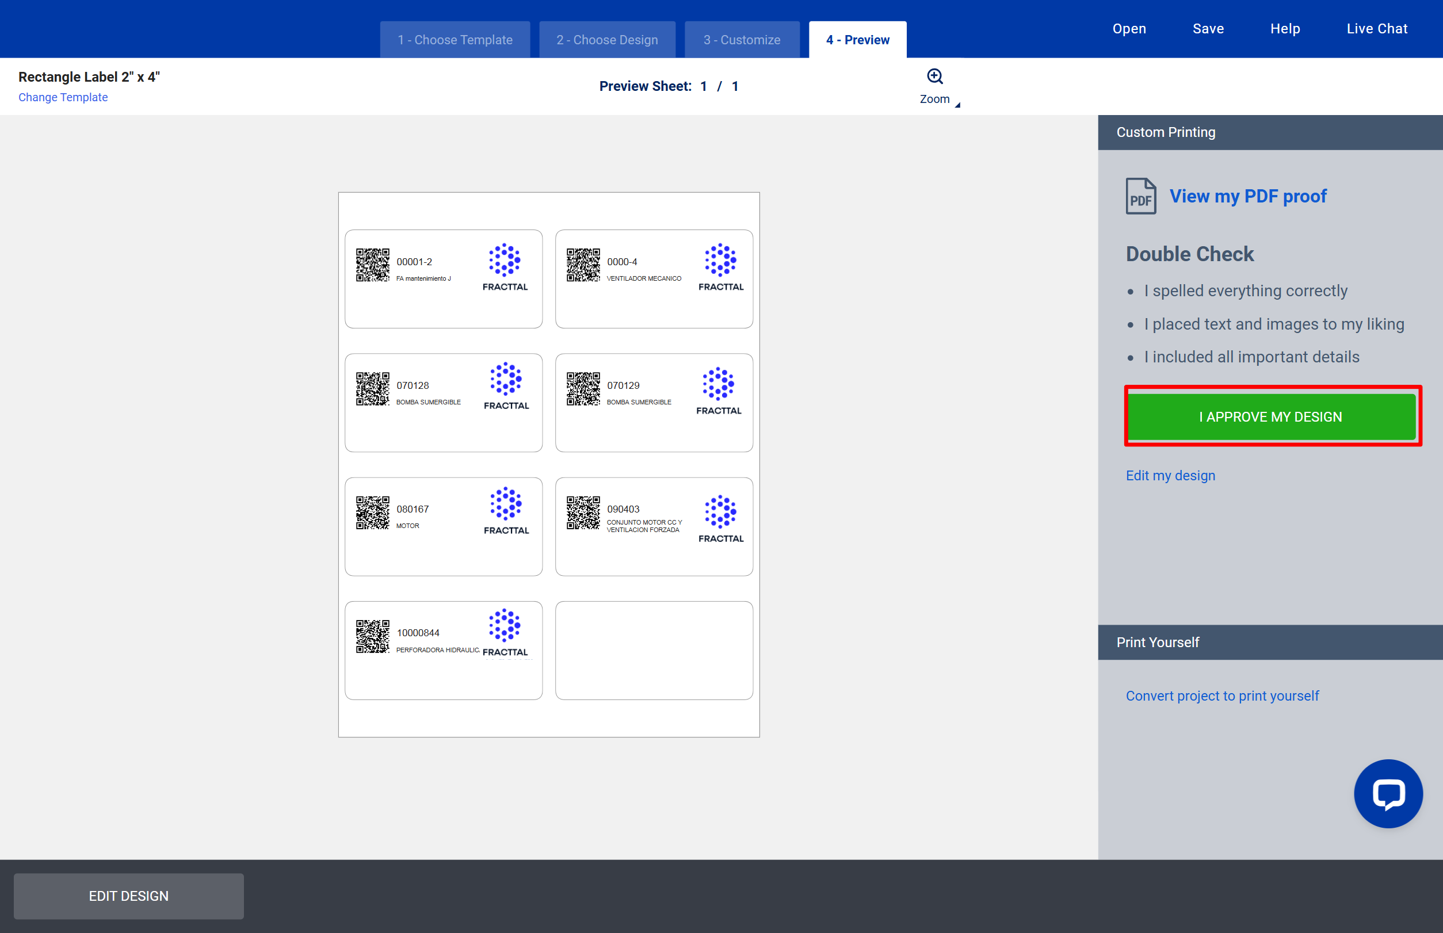Open 1 - Choose Template tab

coord(455,40)
